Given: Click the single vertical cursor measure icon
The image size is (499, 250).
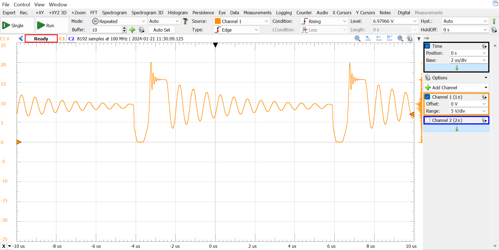Looking at the screenshot, I should tap(379, 38).
